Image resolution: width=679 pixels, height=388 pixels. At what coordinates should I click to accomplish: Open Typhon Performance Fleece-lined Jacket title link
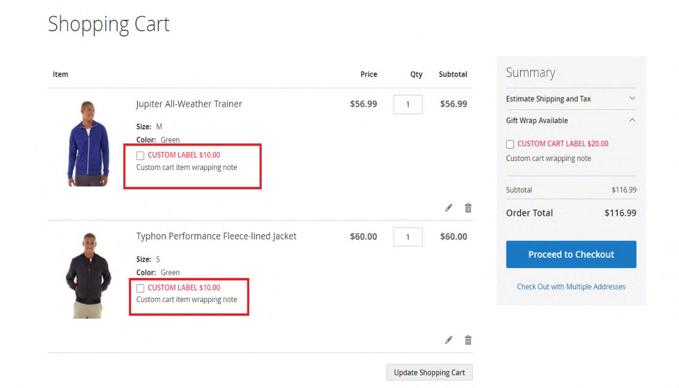(216, 236)
